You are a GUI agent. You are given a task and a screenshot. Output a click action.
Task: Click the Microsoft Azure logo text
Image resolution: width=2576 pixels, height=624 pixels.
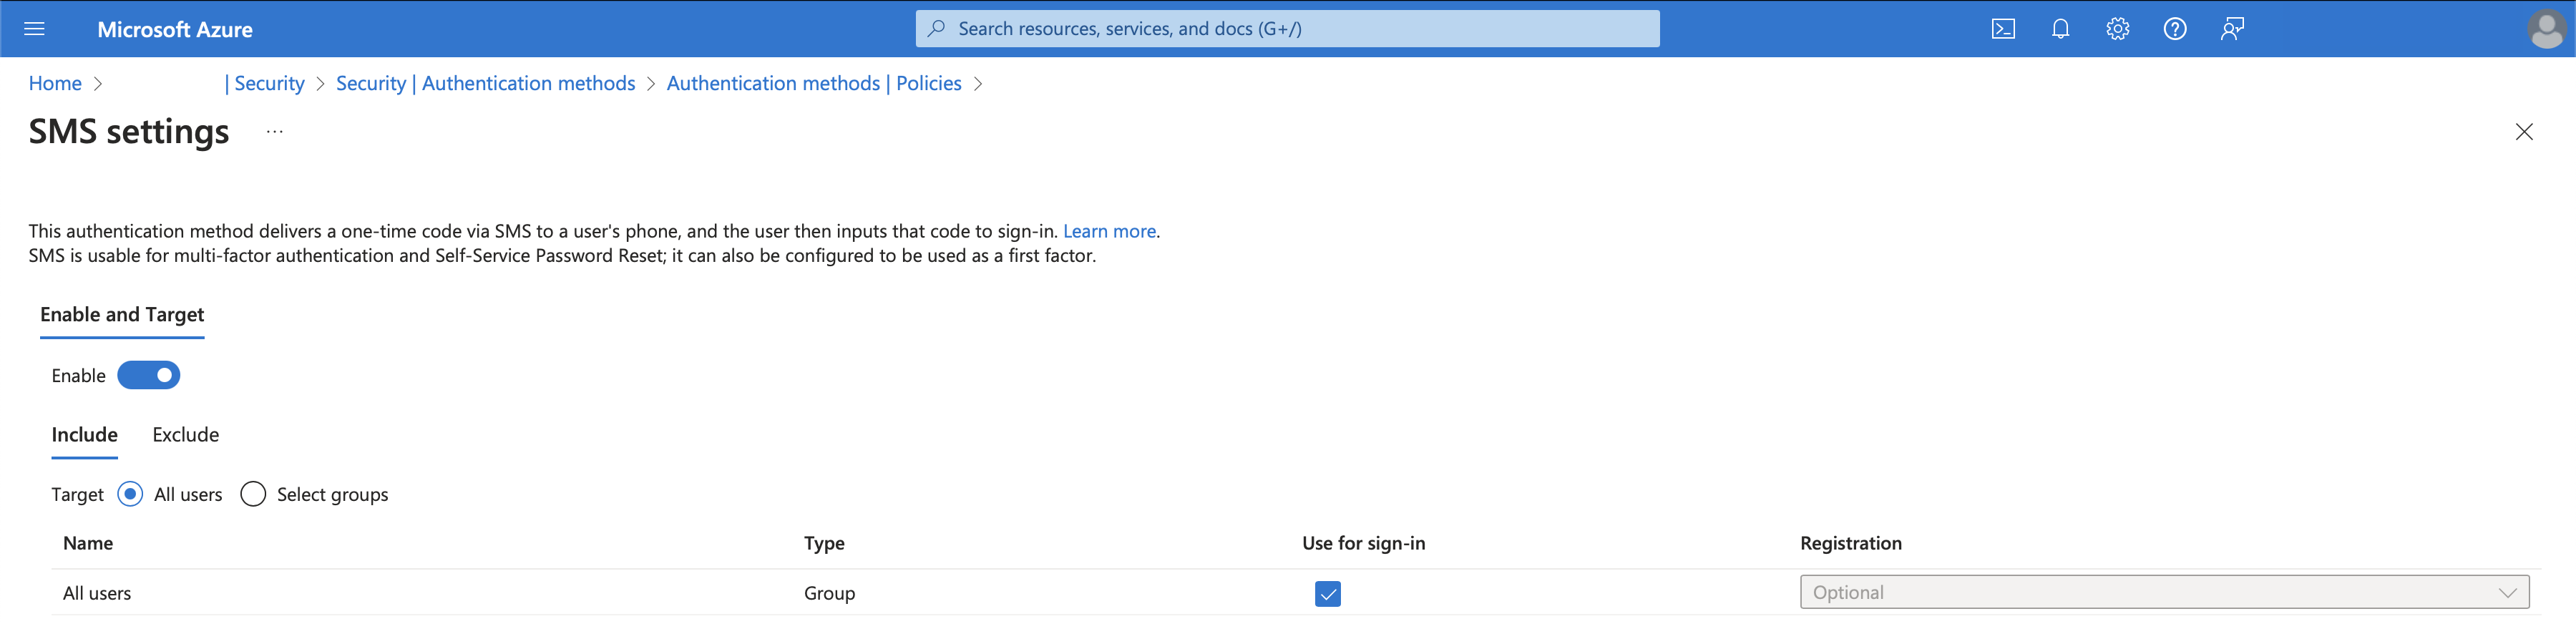(x=175, y=29)
